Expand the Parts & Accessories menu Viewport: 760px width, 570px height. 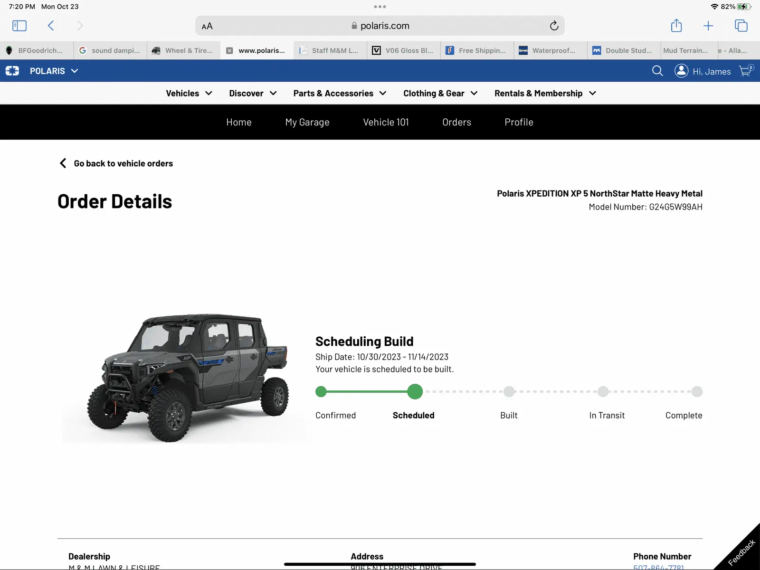340,93
